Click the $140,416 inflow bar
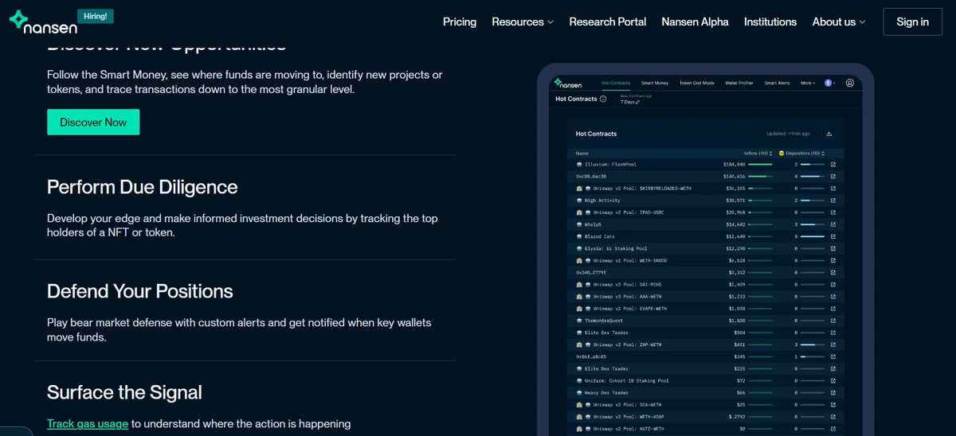This screenshot has width=956, height=436. point(760,177)
